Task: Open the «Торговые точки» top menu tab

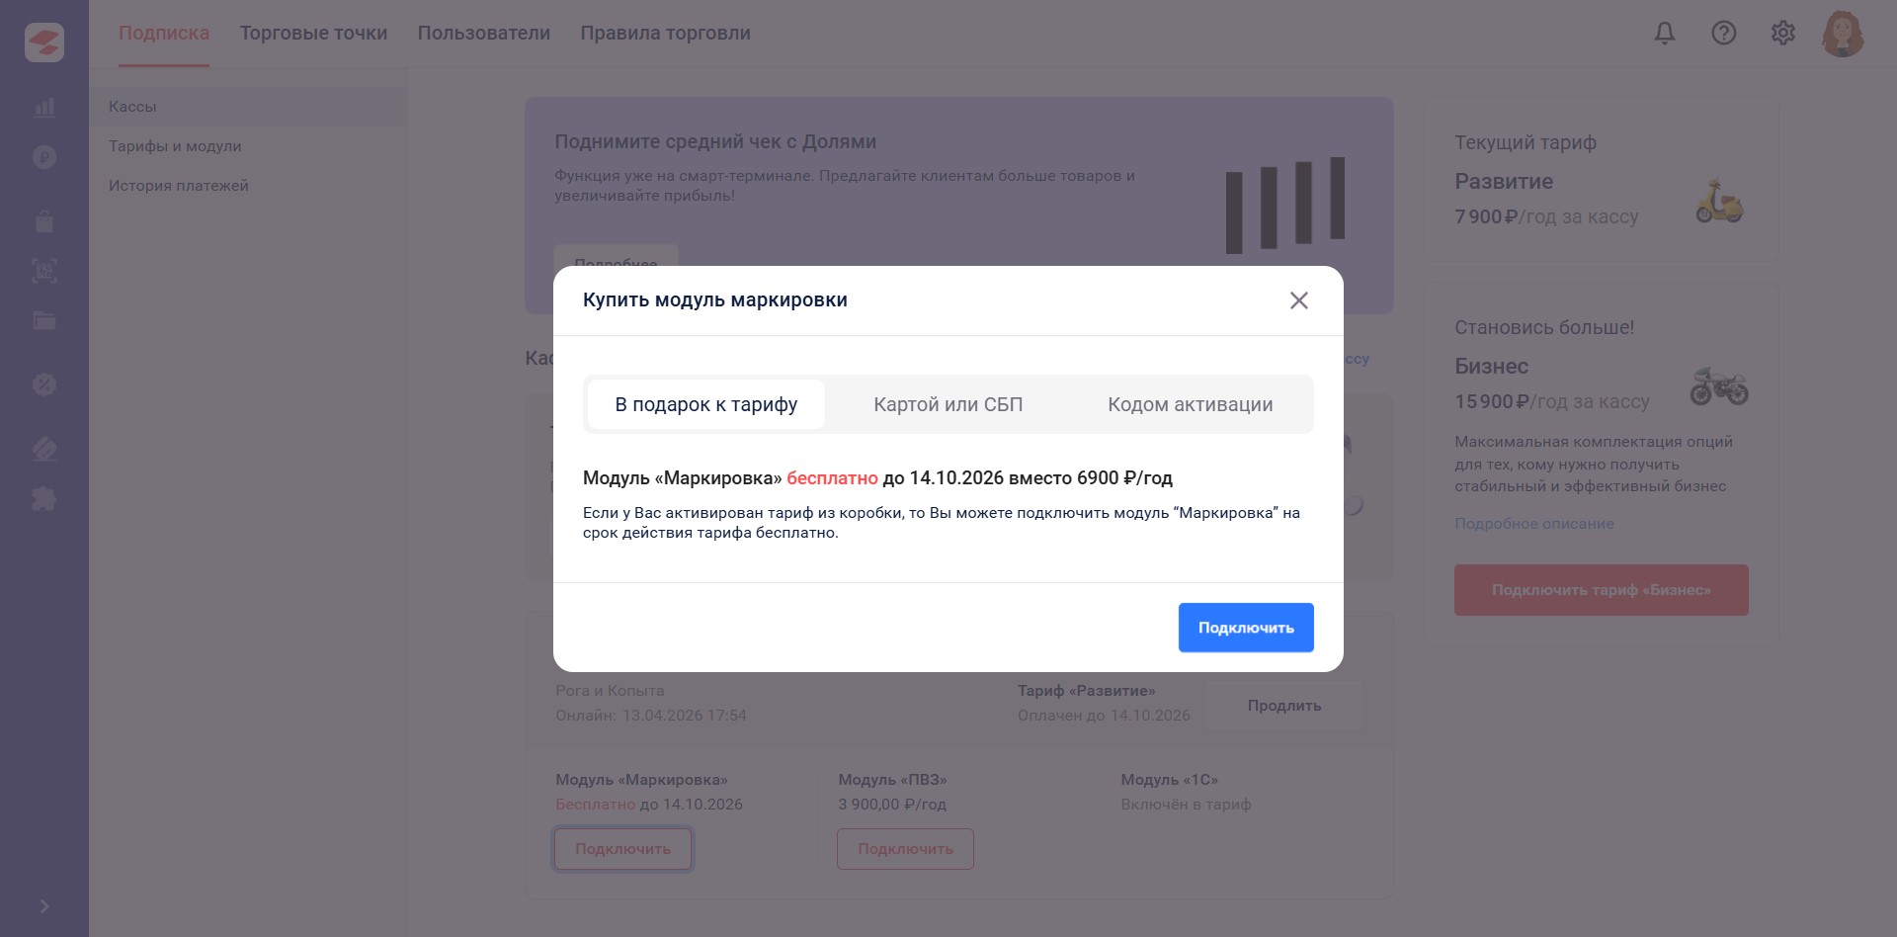Action: pos(313,34)
